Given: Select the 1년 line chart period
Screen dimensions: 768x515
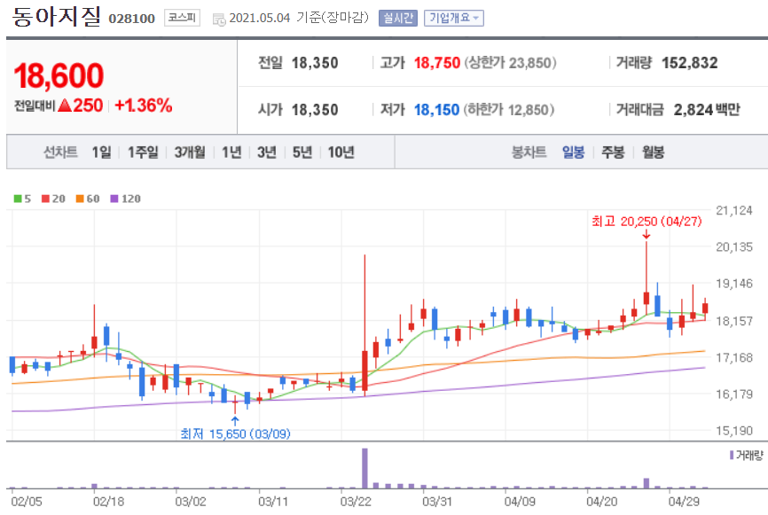Looking at the screenshot, I should point(231,152).
